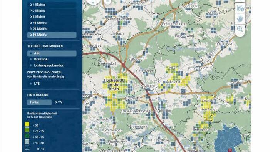Click the Haid map label

coord(210,54)
